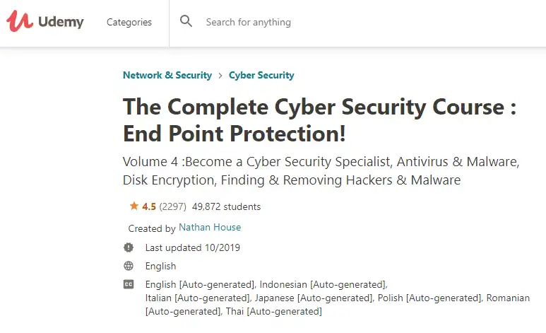546x333 pixels.
Task: Open the Network & Security breadcrumb
Action: click(167, 75)
